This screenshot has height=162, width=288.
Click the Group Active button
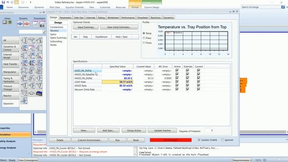pos(134,130)
